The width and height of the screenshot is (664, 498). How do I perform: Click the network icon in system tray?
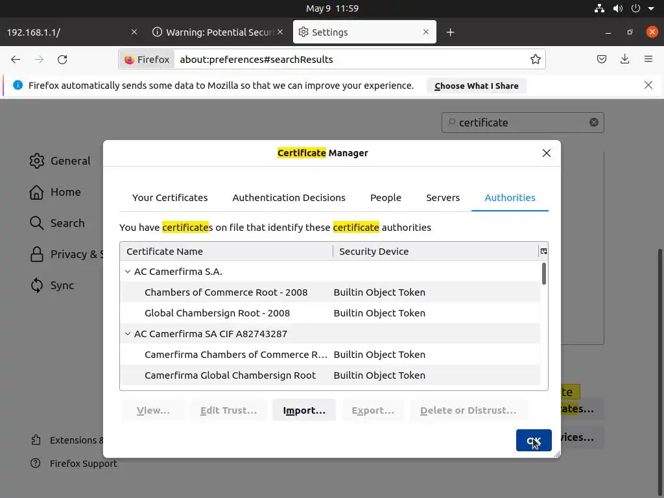click(599, 8)
